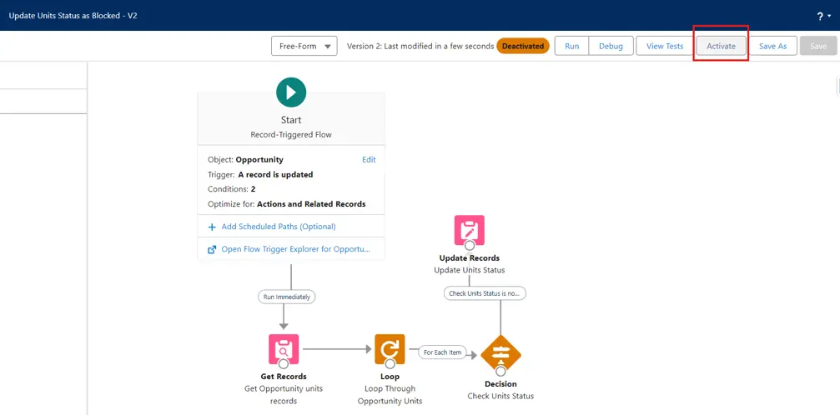Viewport: 840px width, 415px height.
Task: Open Flow Trigger Explorer for Opportunity link
Action: point(295,249)
